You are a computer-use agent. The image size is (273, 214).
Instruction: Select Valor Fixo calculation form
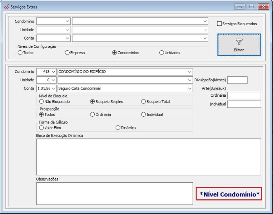click(x=41, y=128)
